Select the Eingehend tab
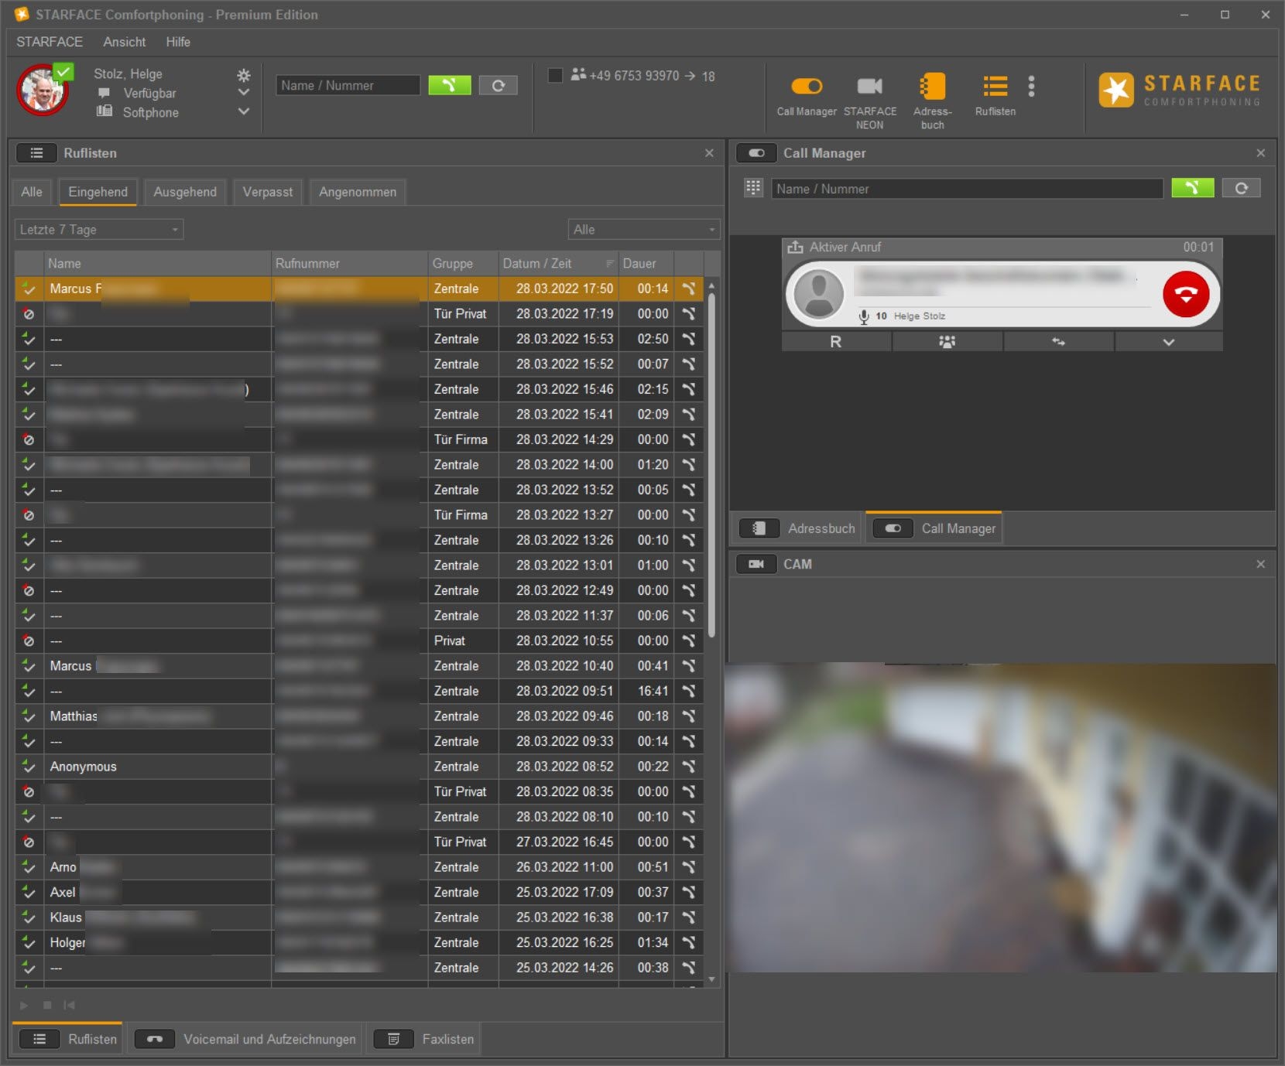 [98, 192]
